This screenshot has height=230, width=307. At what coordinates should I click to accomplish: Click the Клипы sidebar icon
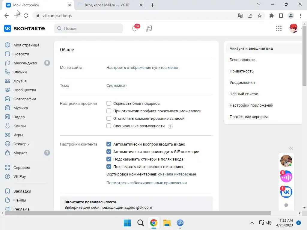pyautogui.click(x=7, y=126)
